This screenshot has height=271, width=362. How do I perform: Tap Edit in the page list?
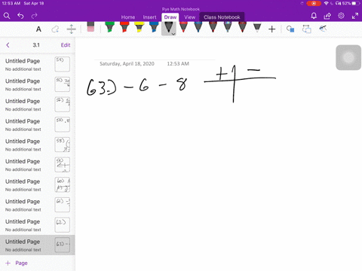(x=66, y=45)
